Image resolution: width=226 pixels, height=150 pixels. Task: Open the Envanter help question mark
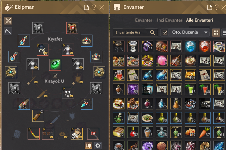217,7
